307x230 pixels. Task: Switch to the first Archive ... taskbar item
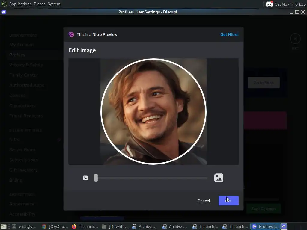[x=145, y=226]
